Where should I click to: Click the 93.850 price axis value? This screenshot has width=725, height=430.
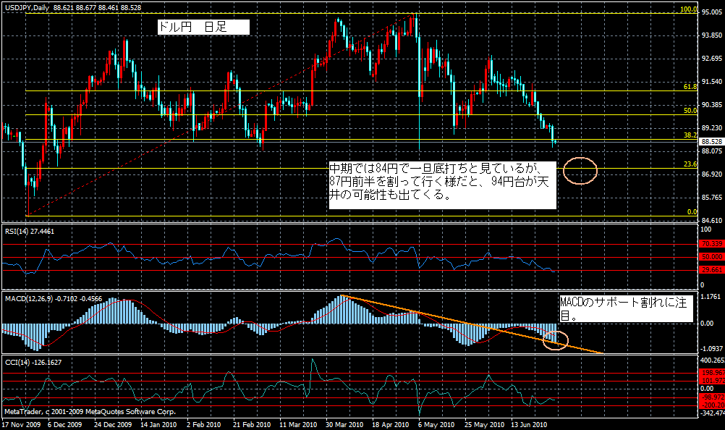click(x=712, y=35)
